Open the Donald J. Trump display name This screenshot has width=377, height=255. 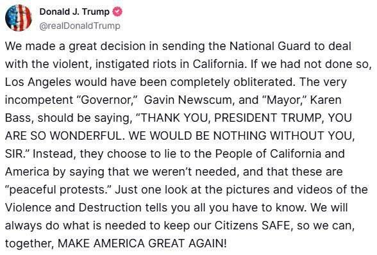74,12
